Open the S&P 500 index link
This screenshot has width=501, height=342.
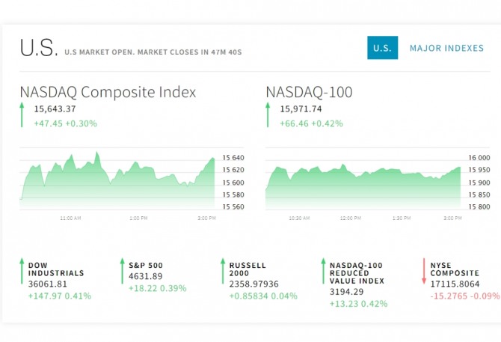point(146,266)
